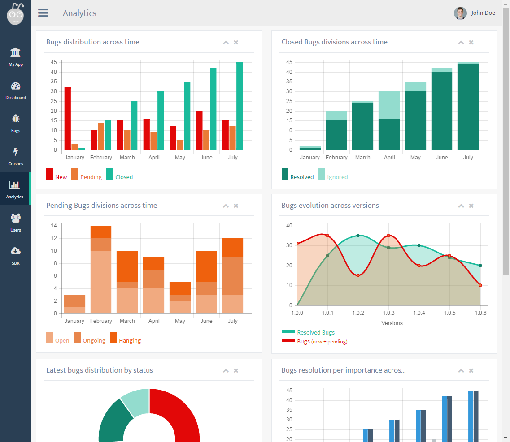Open SDK cloud download icon
This screenshot has height=442, width=510.
click(x=16, y=251)
